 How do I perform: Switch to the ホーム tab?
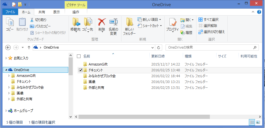click(26, 12)
